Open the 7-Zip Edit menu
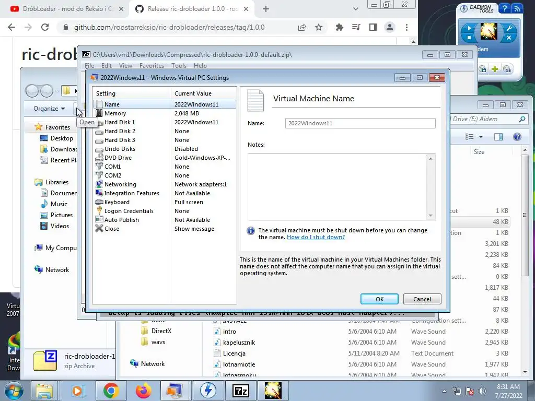 tap(107, 65)
